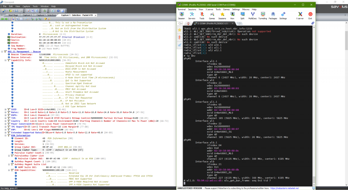Click the magnifier zoom icon in packet toolbar
Screen dimensions: 348x190
point(27,19)
